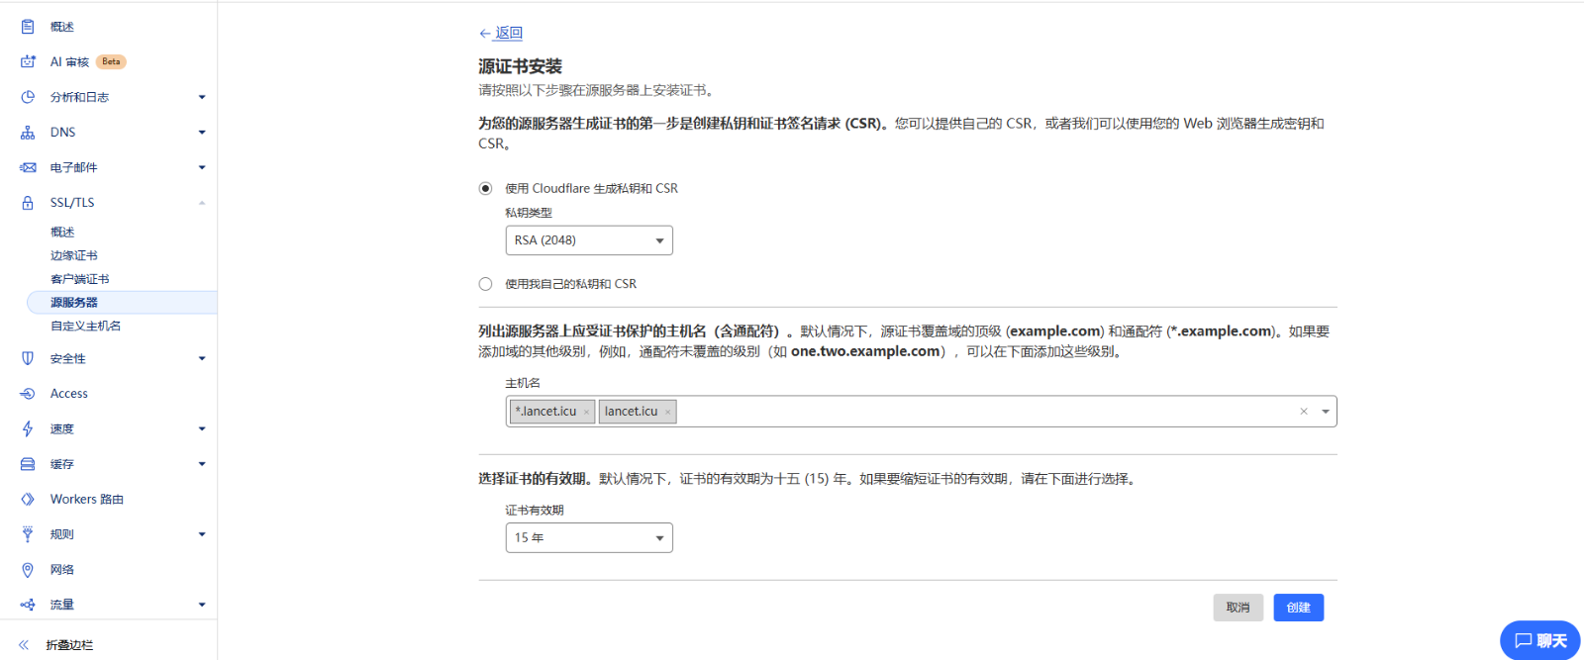Open the 私钥类型 RSA (2048) dropdown
Screen dimensions: 1584x660
(x=588, y=240)
